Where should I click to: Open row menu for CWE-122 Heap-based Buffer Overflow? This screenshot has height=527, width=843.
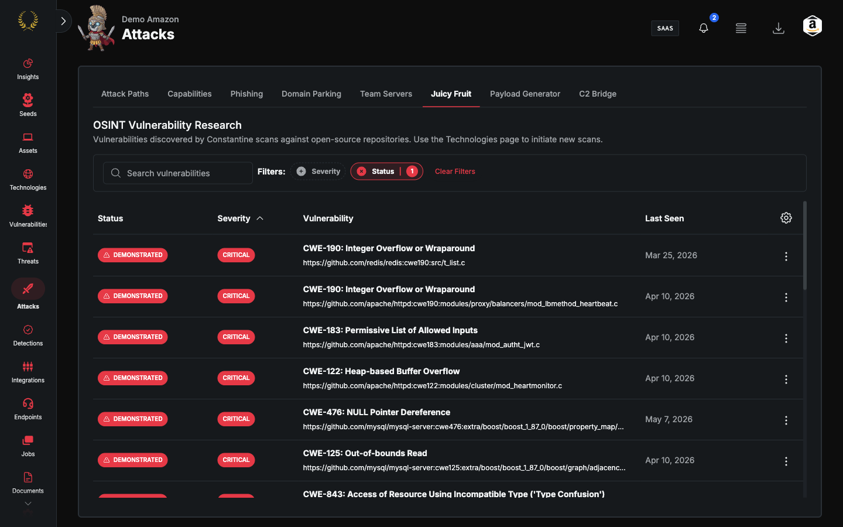pyautogui.click(x=786, y=379)
